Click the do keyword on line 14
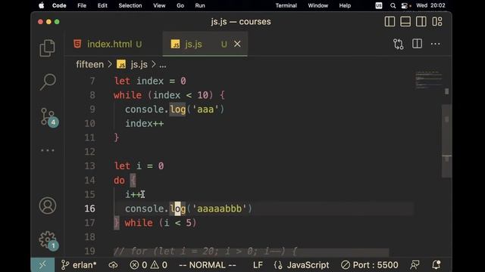The image size is (485, 272). (x=119, y=181)
